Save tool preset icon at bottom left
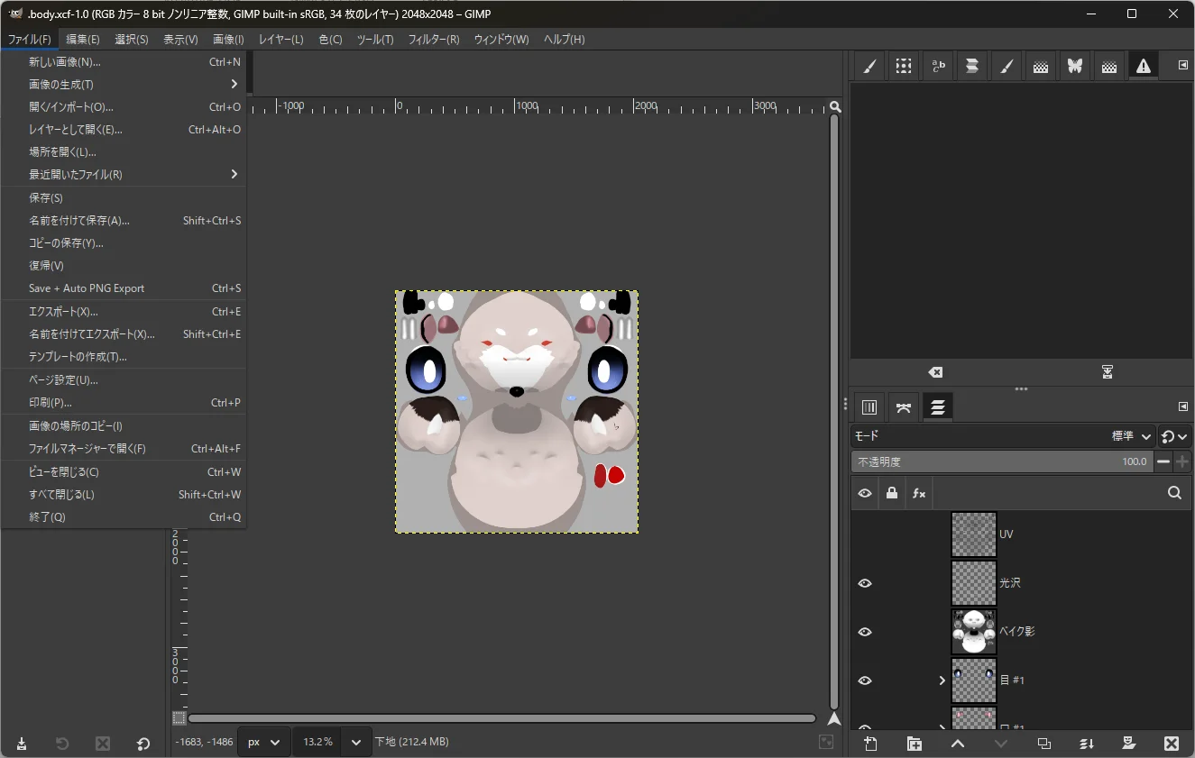 coord(22,744)
